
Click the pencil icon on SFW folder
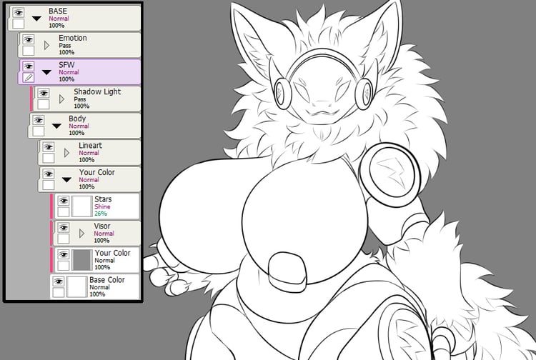pos(29,78)
